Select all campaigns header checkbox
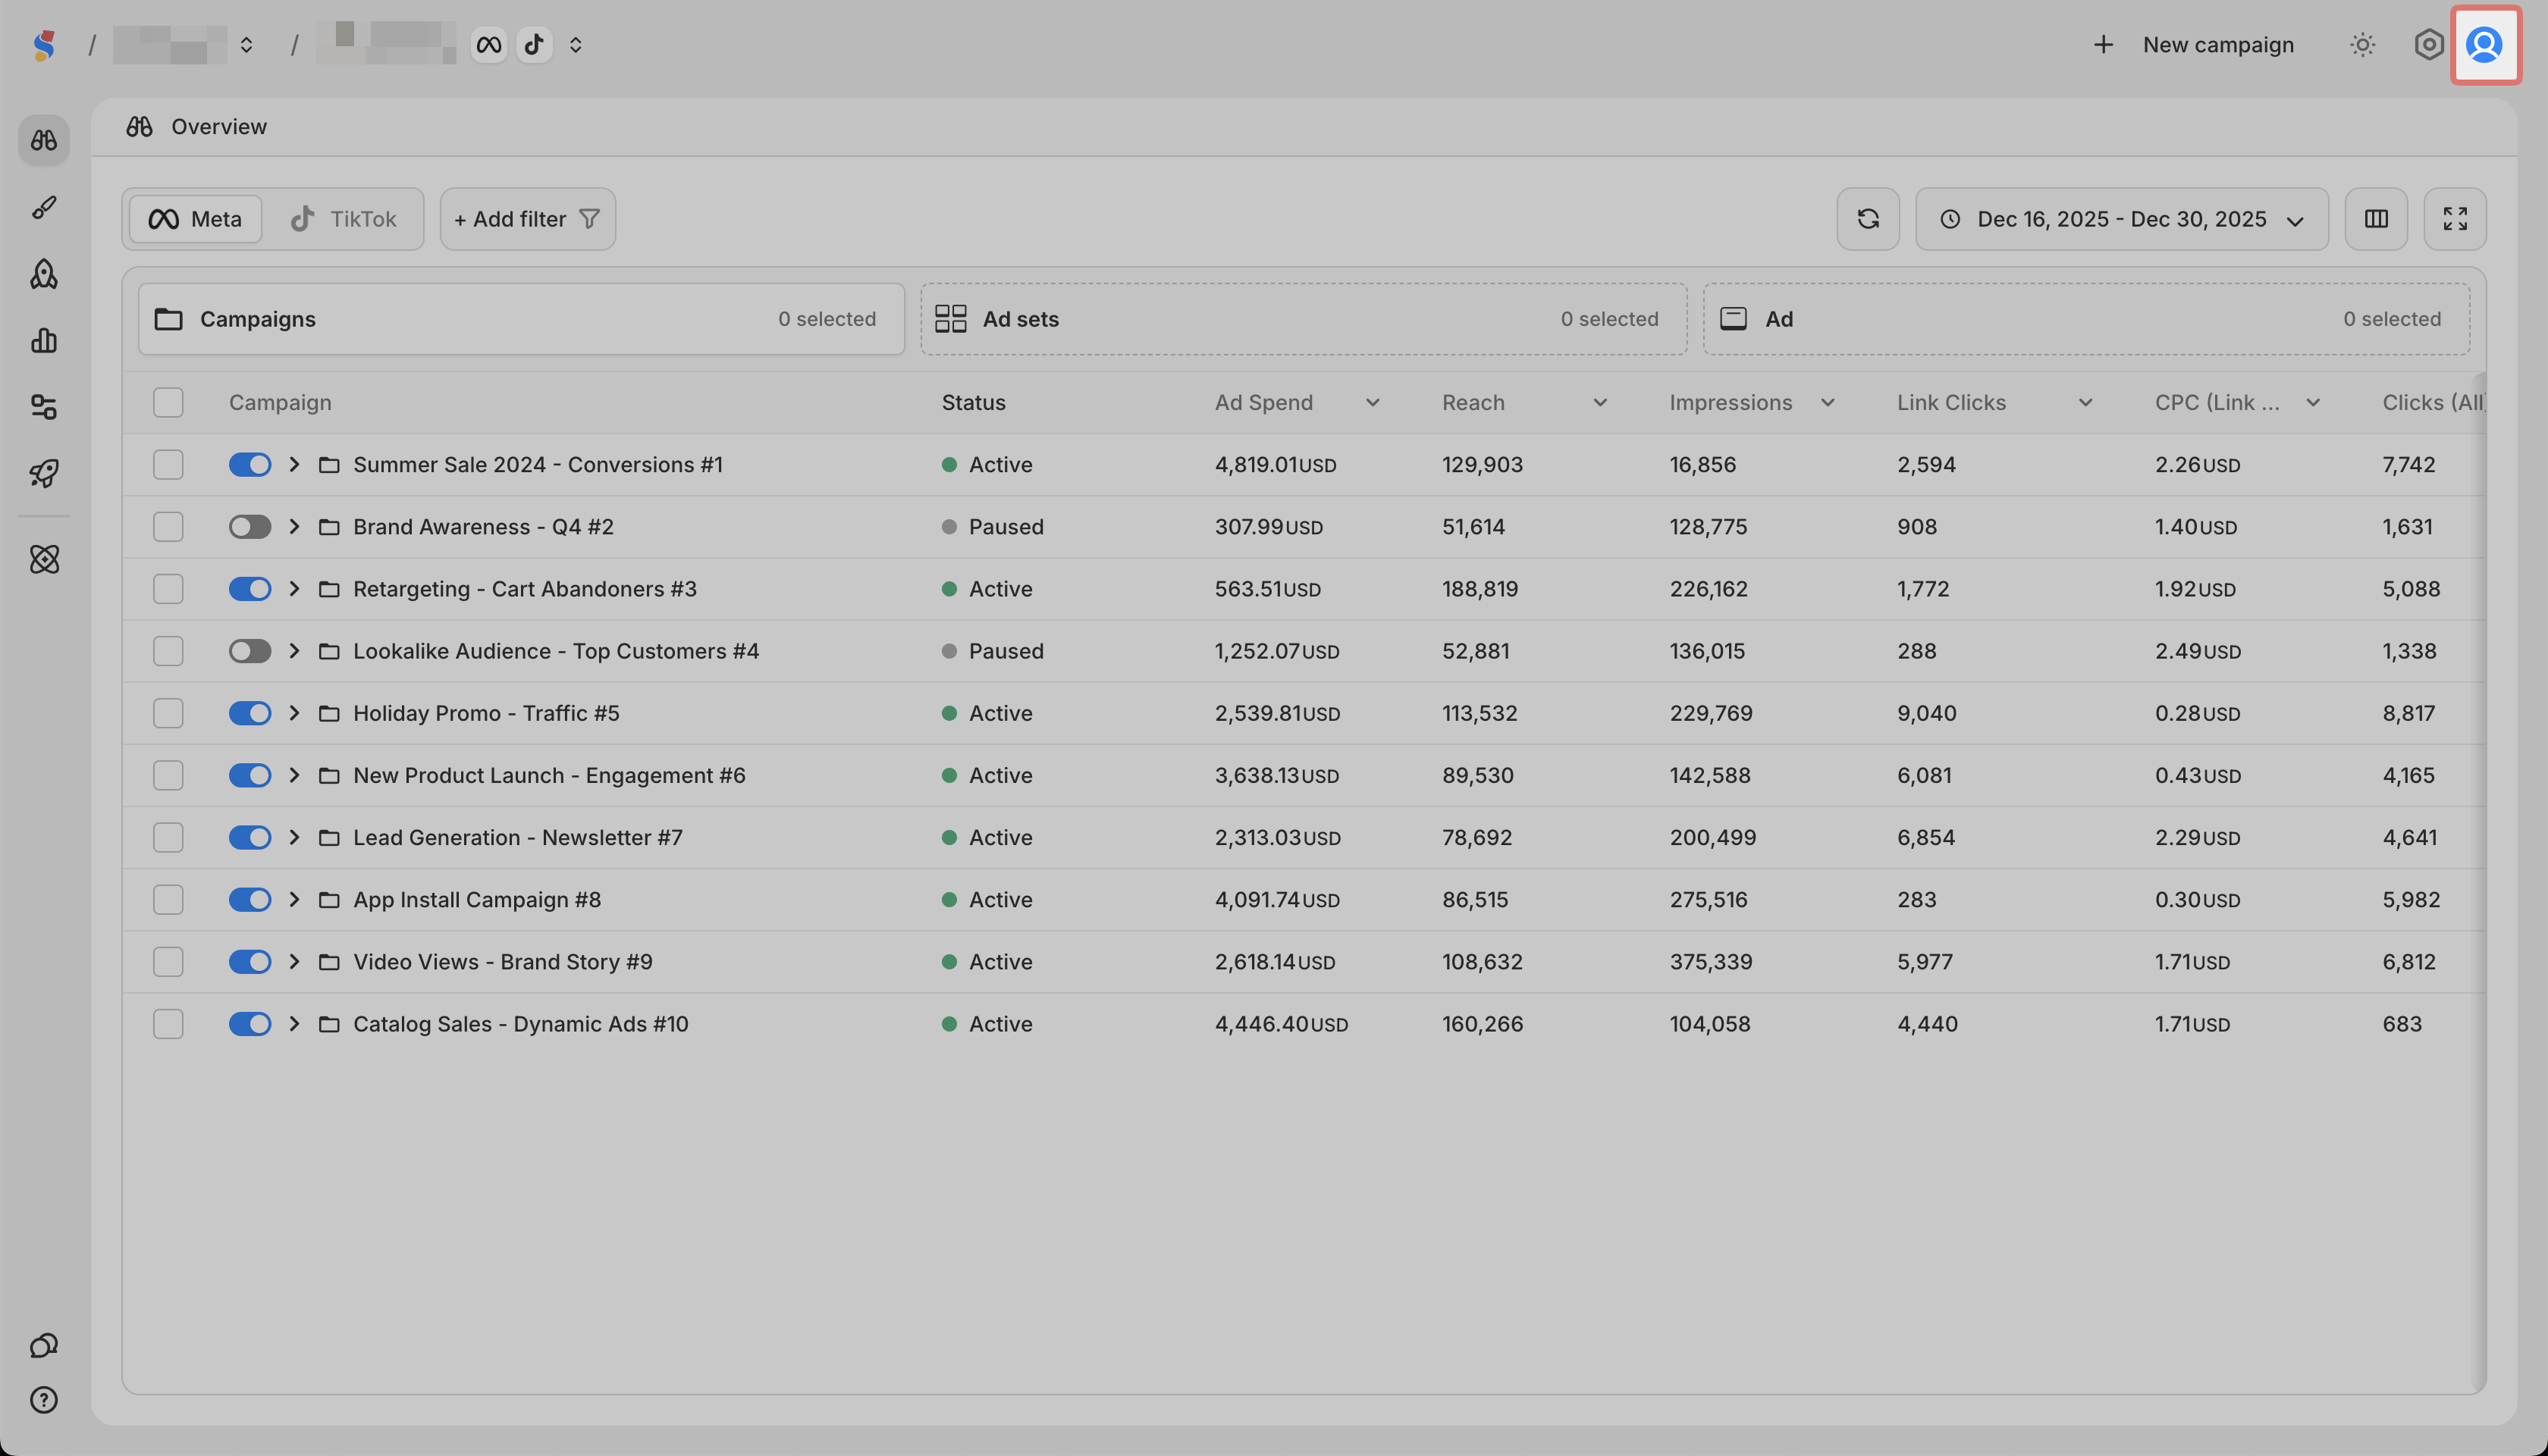2548x1456 pixels. pyautogui.click(x=168, y=402)
